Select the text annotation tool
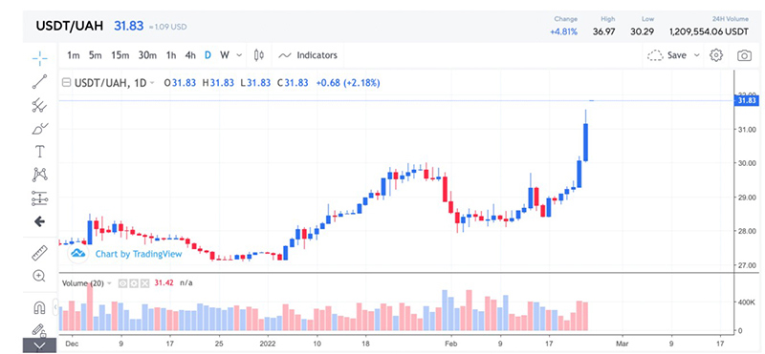The image size is (765, 354). click(39, 152)
